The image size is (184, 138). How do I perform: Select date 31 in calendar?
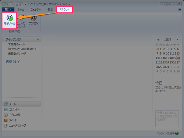coord(167,67)
